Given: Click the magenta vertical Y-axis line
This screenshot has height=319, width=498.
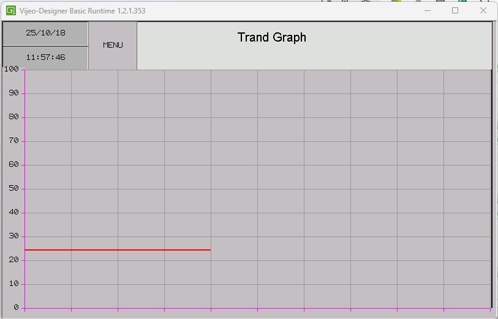Looking at the screenshot, I should [x=25, y=183].
